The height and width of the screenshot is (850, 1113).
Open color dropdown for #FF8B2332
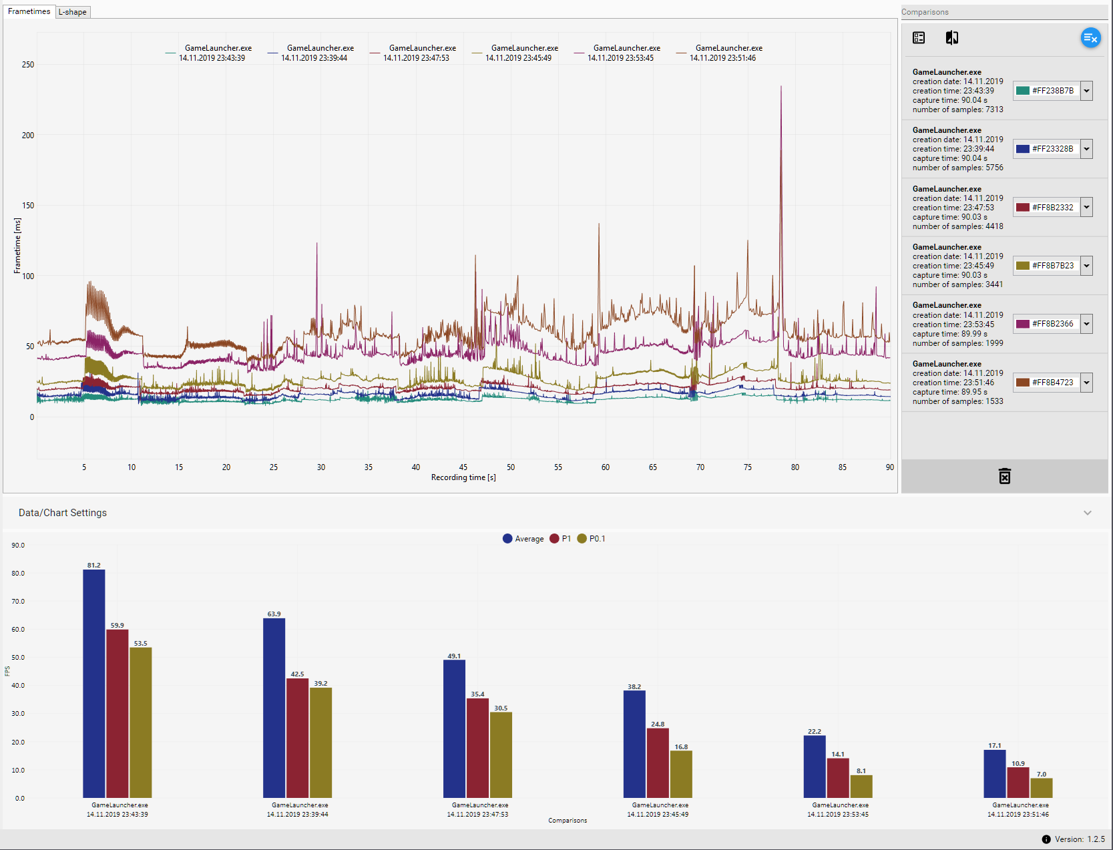point(1087,208)
